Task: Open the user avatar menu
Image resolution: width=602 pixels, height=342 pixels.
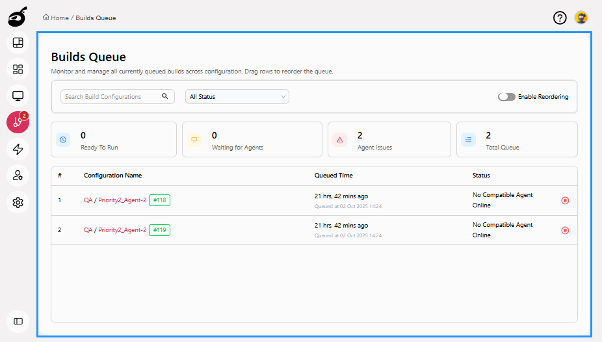Action: (581, 18)
